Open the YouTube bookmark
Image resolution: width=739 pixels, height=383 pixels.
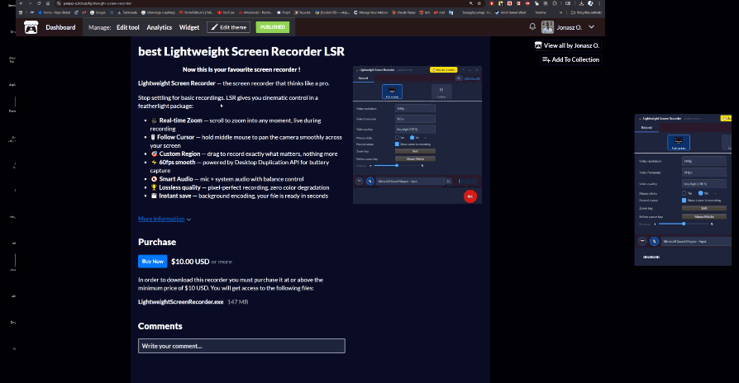[226, 12]
